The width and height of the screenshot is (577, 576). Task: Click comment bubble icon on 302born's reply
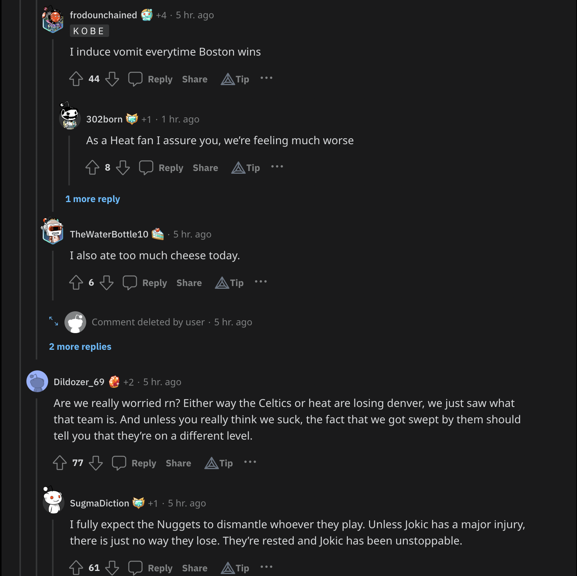[x=146, y=168]
